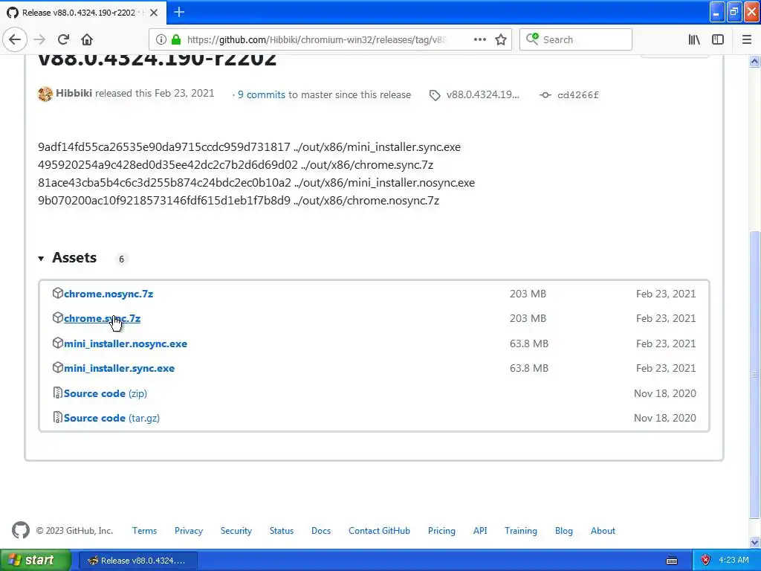This screenshot has width=761, height=571.
Task: Click Hibbiki's avatar image
Action: pos(45,94)
